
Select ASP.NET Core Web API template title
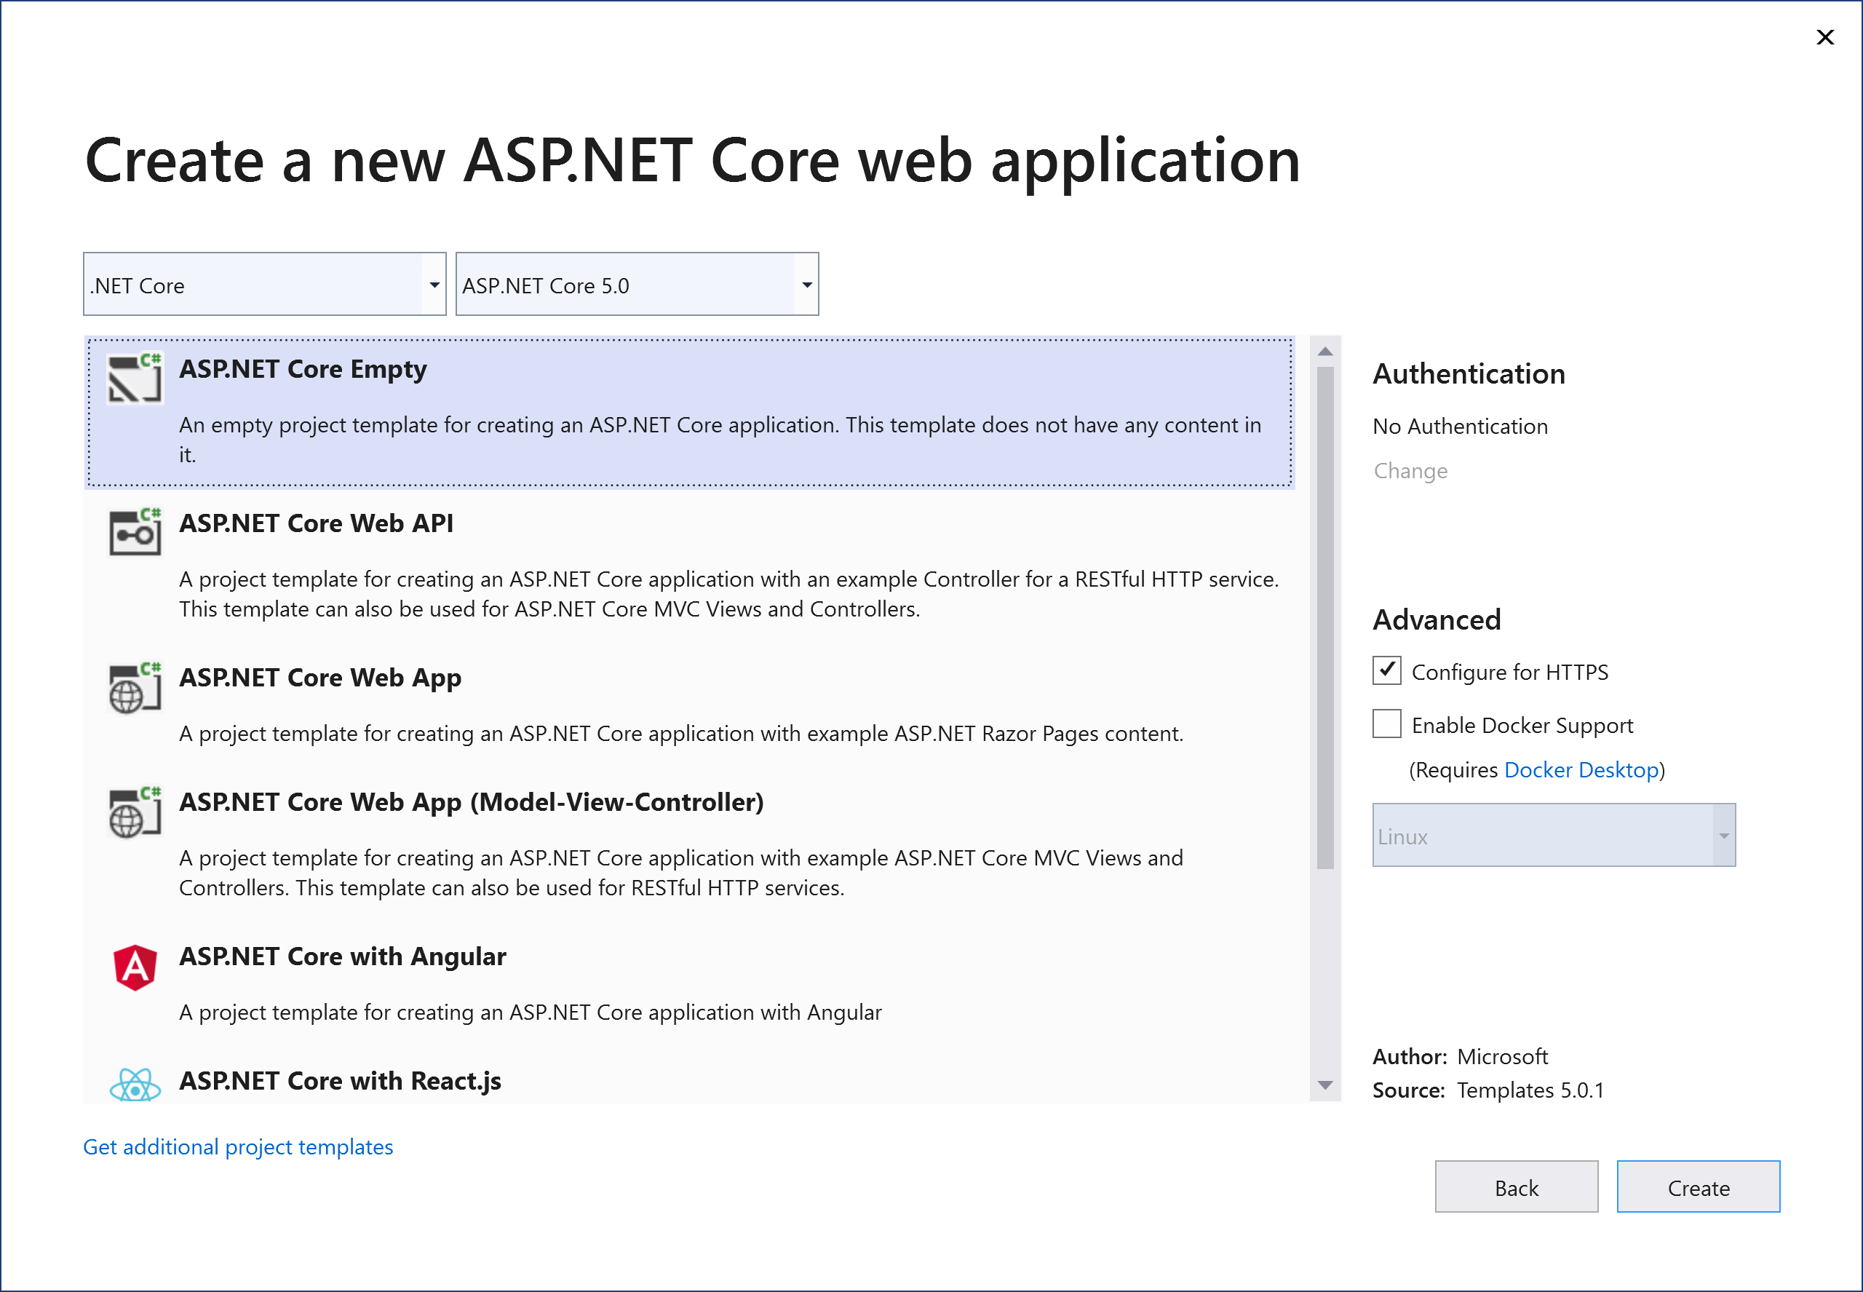(x=317, y=524)
